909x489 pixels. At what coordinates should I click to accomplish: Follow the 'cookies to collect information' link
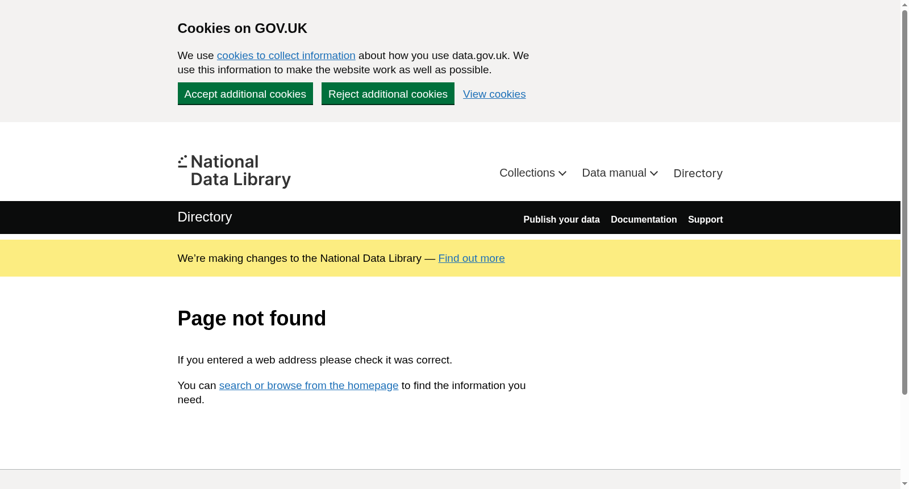click(286, 56)
